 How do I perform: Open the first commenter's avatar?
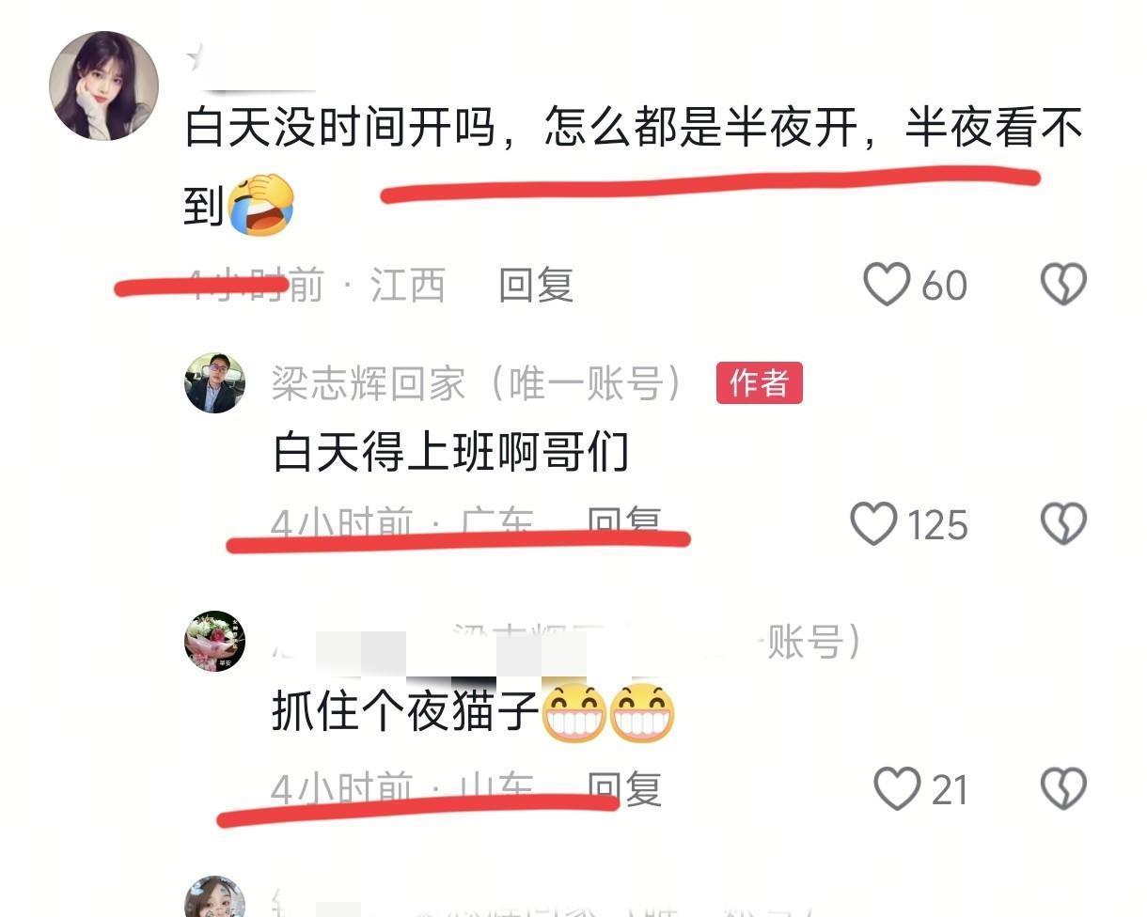coord(103,85)
